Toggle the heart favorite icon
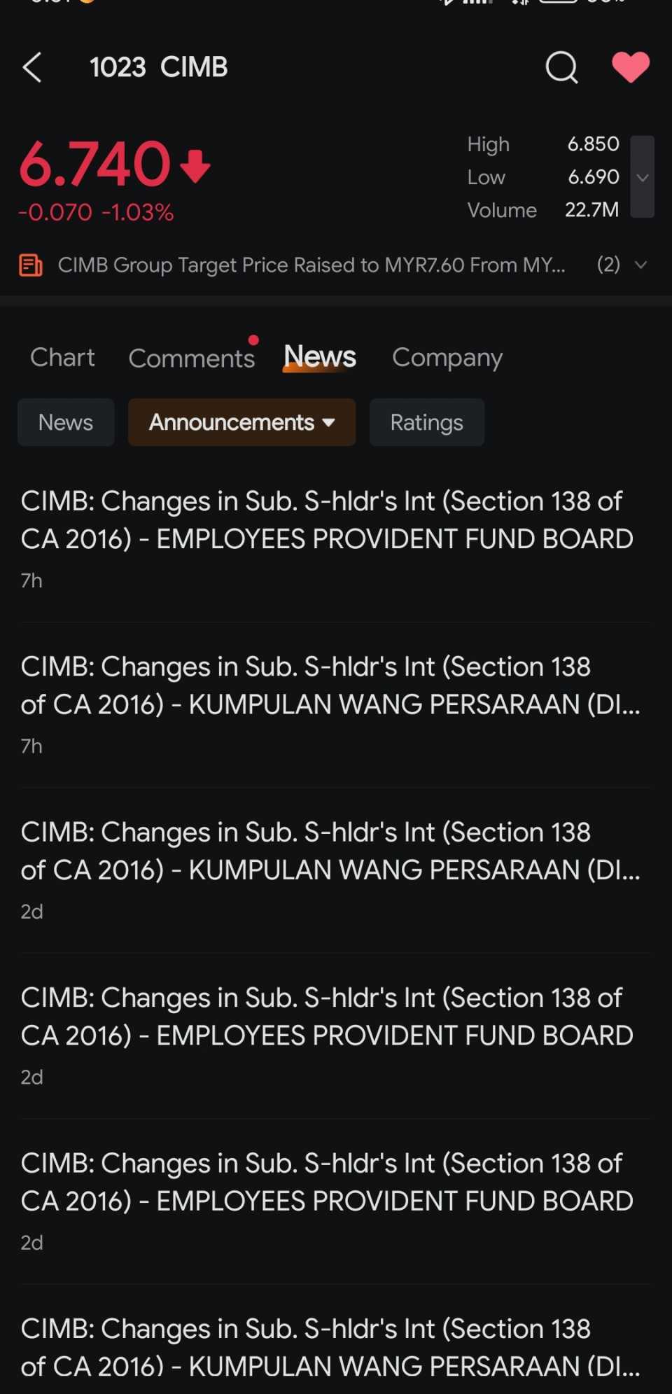Screen dimensions: 672x1394 [631, 68]
